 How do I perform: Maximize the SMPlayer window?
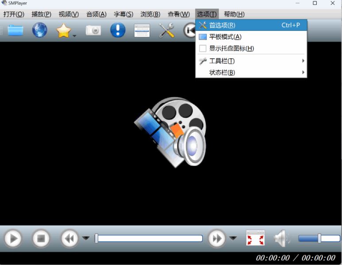coord(315,3)
